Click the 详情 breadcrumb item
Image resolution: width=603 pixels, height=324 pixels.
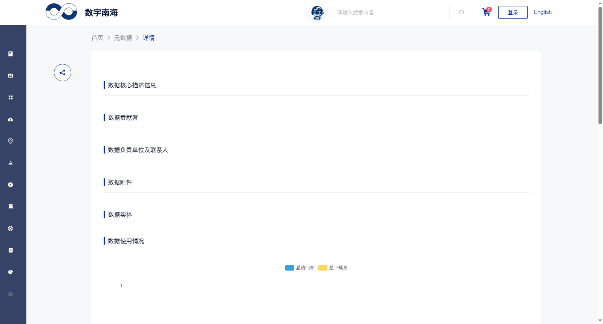[149, 38]
